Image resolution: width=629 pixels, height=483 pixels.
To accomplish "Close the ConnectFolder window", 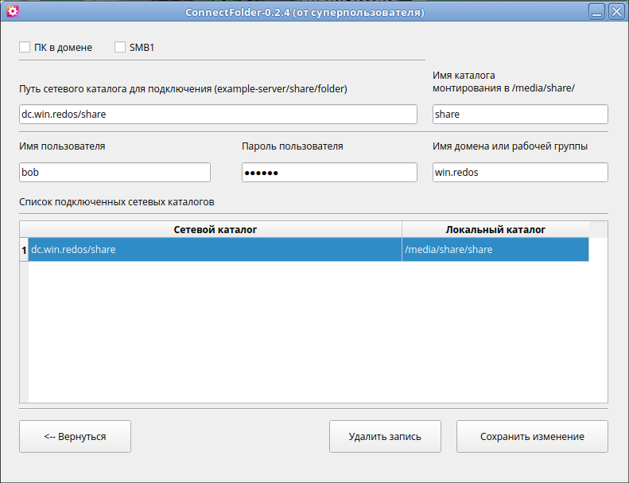I will pos(615,12).
